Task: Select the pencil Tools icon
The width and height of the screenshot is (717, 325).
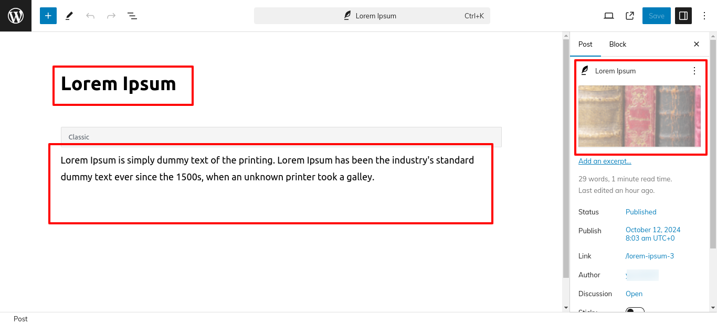Action: (x=69, y=16)
